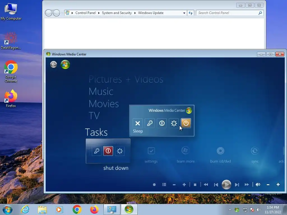Open the learn more task tile
Image resolution: width=287 pixels, height=215 pixels.
click(186, 155)
